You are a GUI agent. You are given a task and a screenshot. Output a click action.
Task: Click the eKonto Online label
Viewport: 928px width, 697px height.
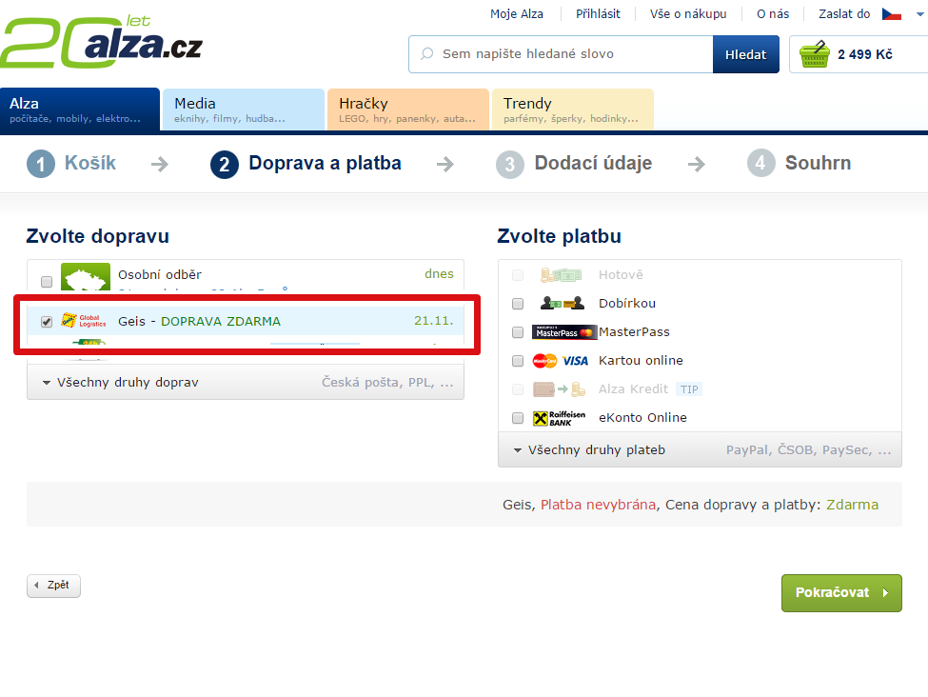[x=642, y=417]
